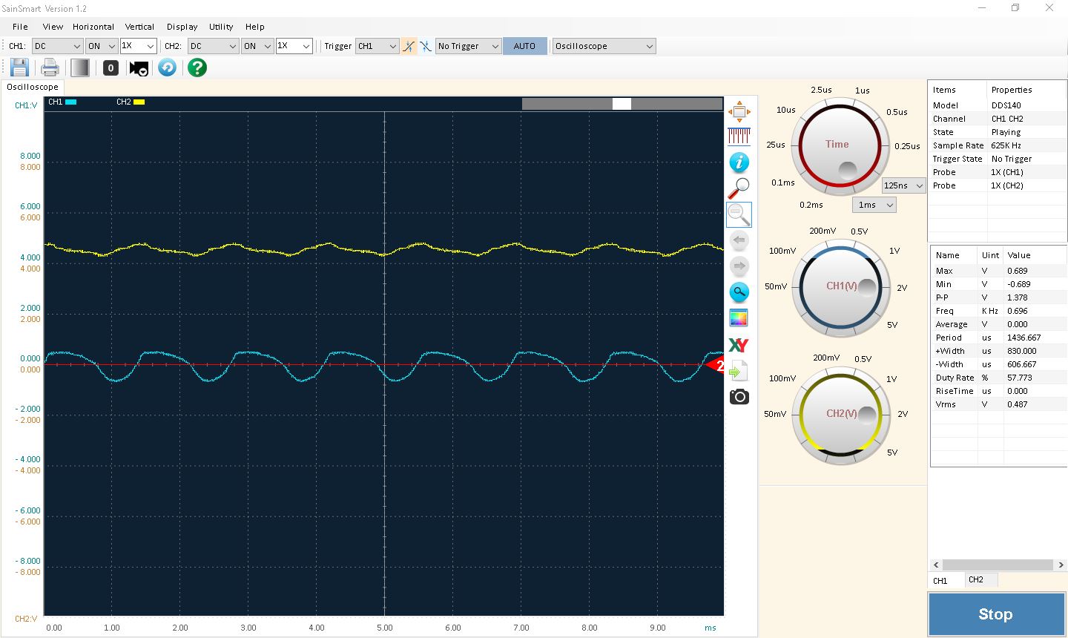Click the CH1(V) knob handle
This screenshot has width=1068, height=638.
[x=866, y=288]
